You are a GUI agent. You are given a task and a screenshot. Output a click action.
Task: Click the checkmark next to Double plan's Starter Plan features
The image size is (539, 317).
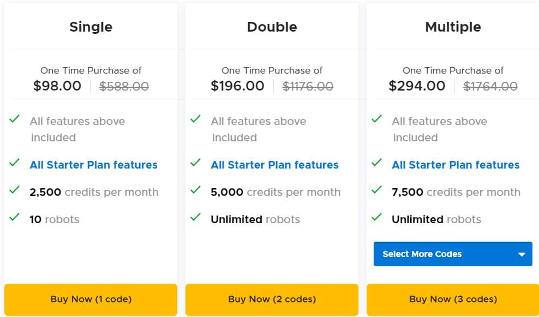(195, 164)
